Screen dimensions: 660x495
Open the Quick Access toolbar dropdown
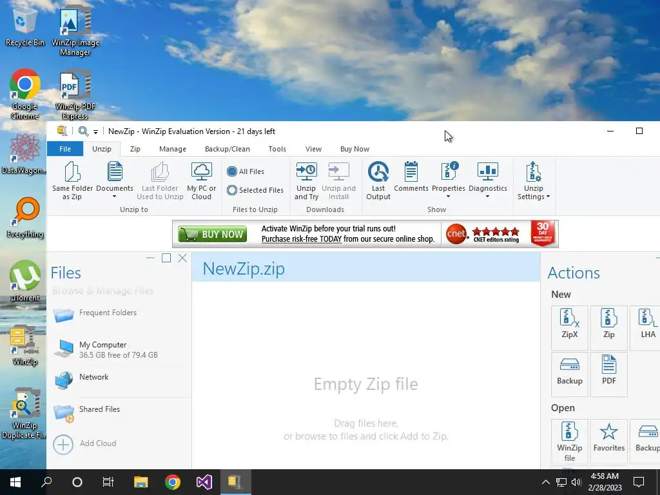tap(95, 131)
